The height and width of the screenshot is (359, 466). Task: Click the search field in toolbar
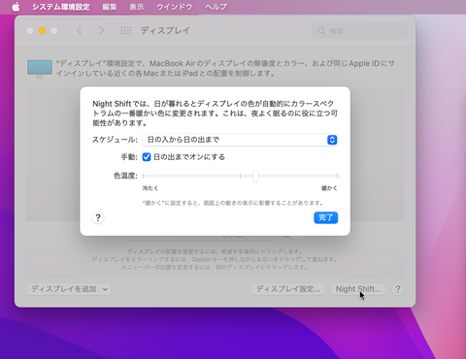click(360, 31)
